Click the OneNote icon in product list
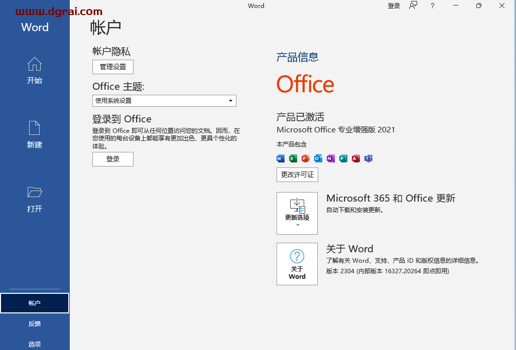This screenshot has height=350, width=516. (330, 158)
